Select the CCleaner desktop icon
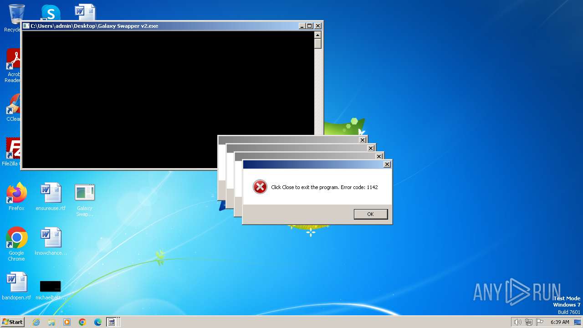Screen dimensions: 583x328 coord(14,108)
